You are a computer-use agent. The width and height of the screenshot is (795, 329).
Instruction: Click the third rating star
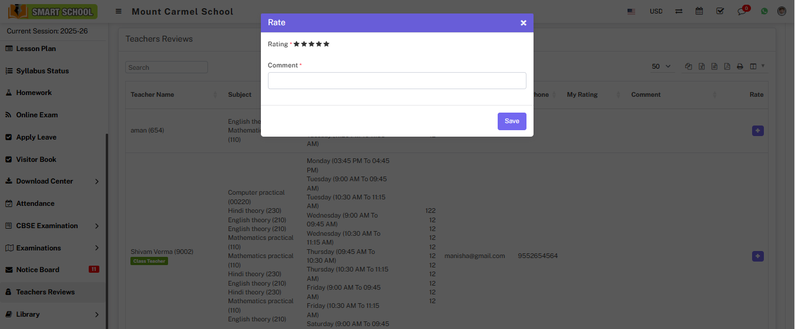click(x=311, y=44)
